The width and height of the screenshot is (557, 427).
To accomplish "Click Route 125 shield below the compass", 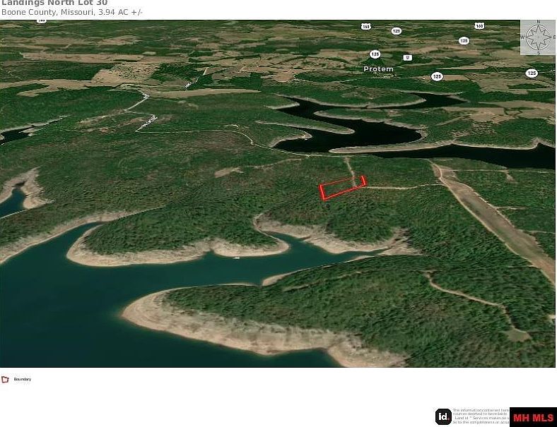I will pos(531,73).
